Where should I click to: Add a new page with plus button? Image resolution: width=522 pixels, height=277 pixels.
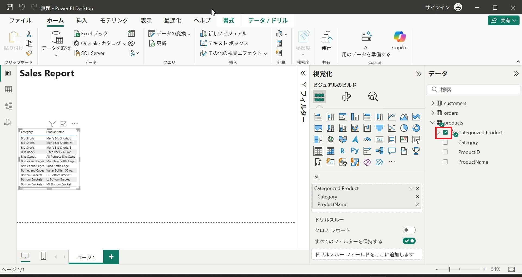111,257
